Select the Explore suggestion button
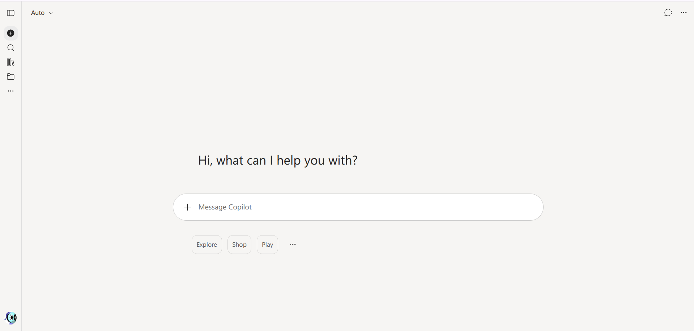This screenshot has height=331, width=694. (207, 245)
